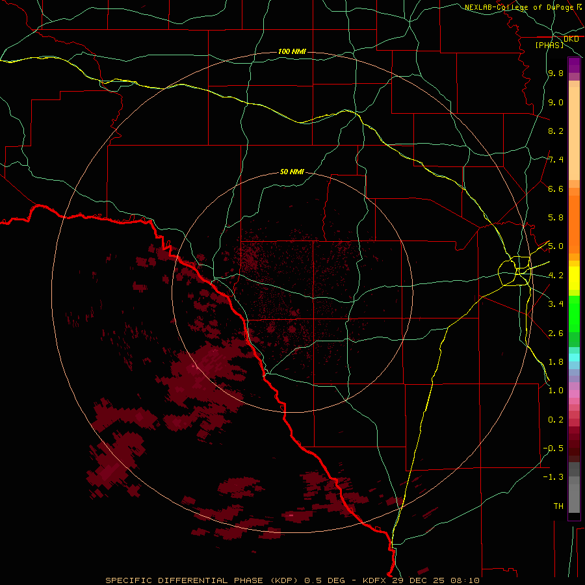The image size is (585, 585).
Task: Click the 0.2 value on color scale
Action: click(556, 420)
